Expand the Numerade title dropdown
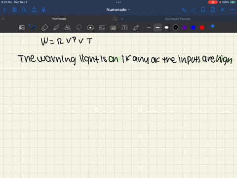The height and width of the screenshot is (178, 237). [118, 10]
